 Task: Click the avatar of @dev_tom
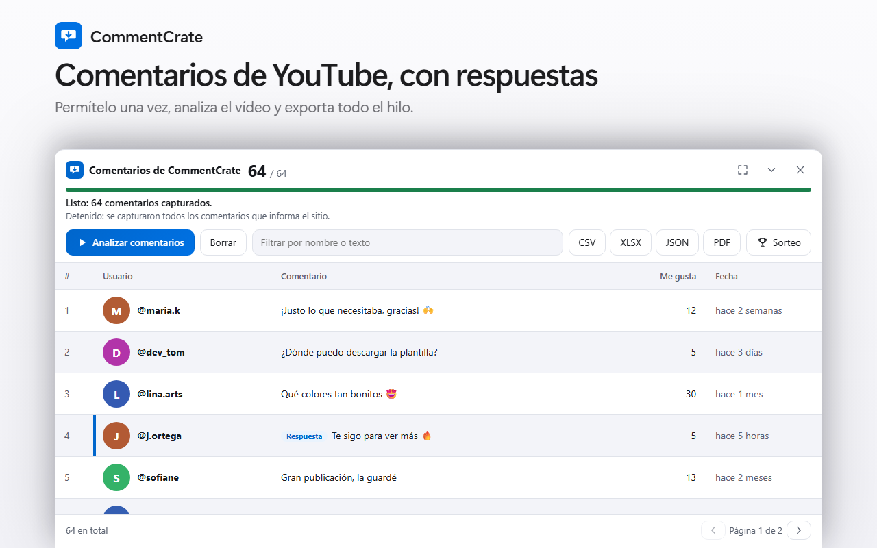coord(116,352)
